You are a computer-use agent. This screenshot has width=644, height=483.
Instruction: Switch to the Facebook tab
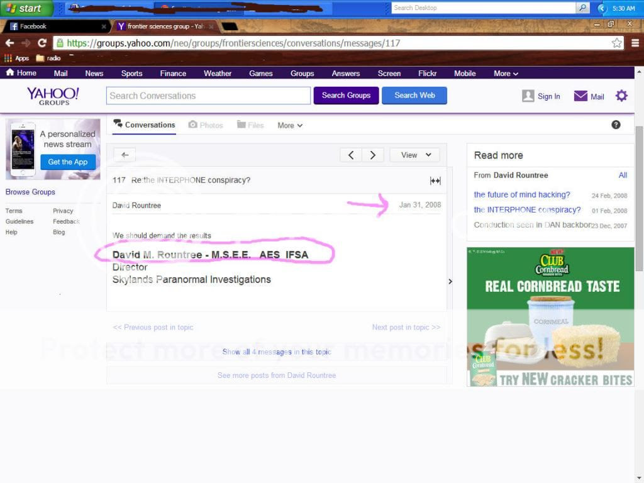tap(55, 26)
